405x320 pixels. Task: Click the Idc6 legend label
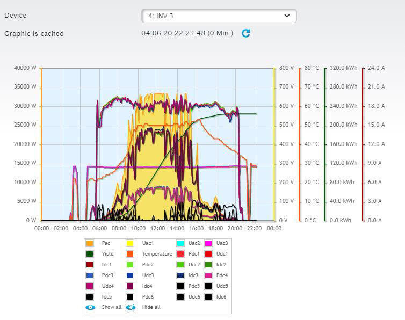(221, 297)
